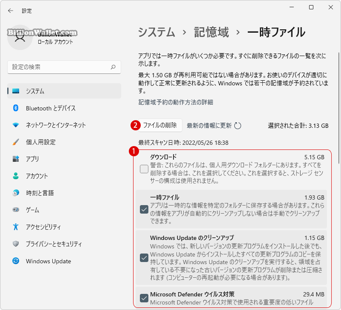The width and height of the screenshot is (341, 310).
Task: Click the refresh circular arrow icon
Action: [x=238, y=126]
